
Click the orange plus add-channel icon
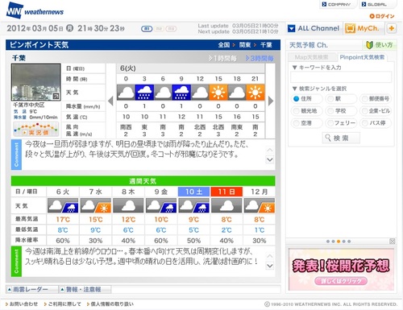(x=392, y=28)
